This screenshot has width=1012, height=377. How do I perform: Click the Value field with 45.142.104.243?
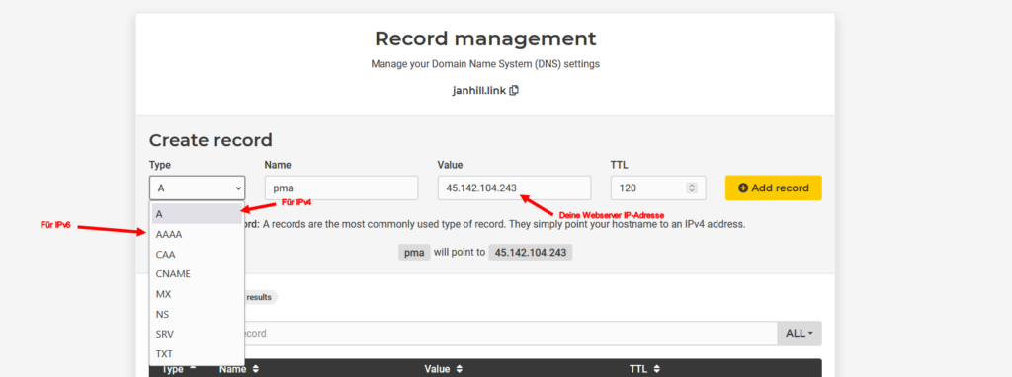(x=514, y=188)
